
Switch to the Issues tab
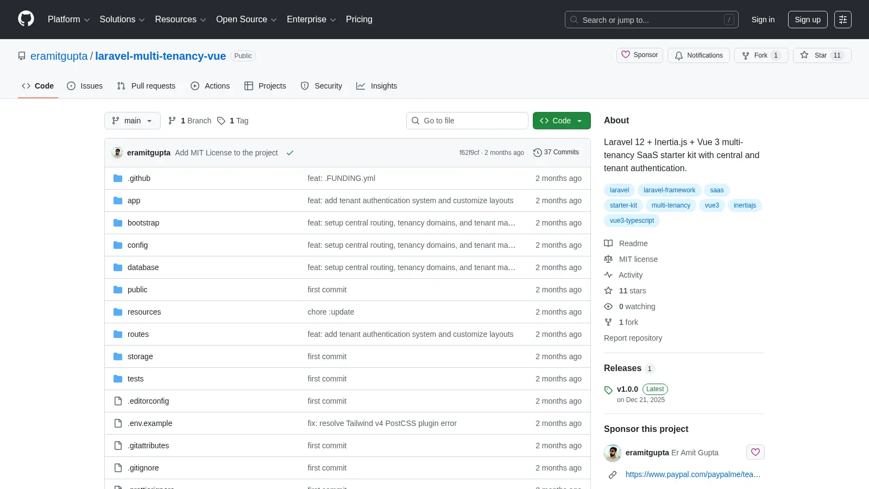tap(85, 86)
